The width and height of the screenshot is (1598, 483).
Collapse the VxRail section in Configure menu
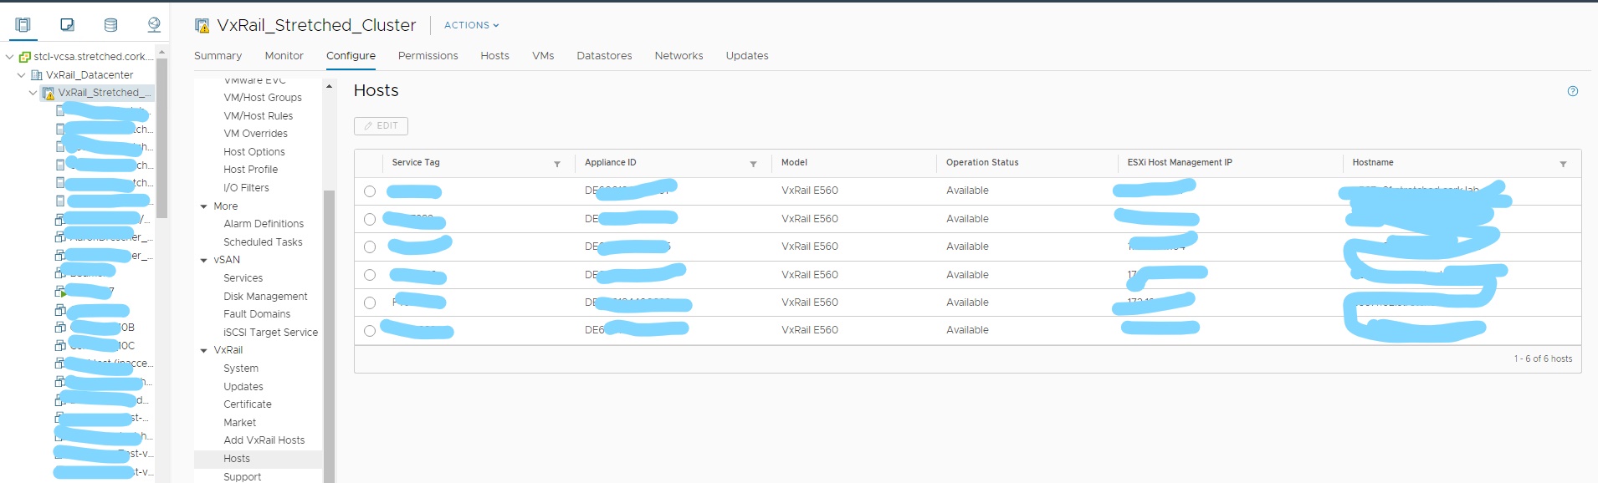pyautogui.click(x=203, y=350)
